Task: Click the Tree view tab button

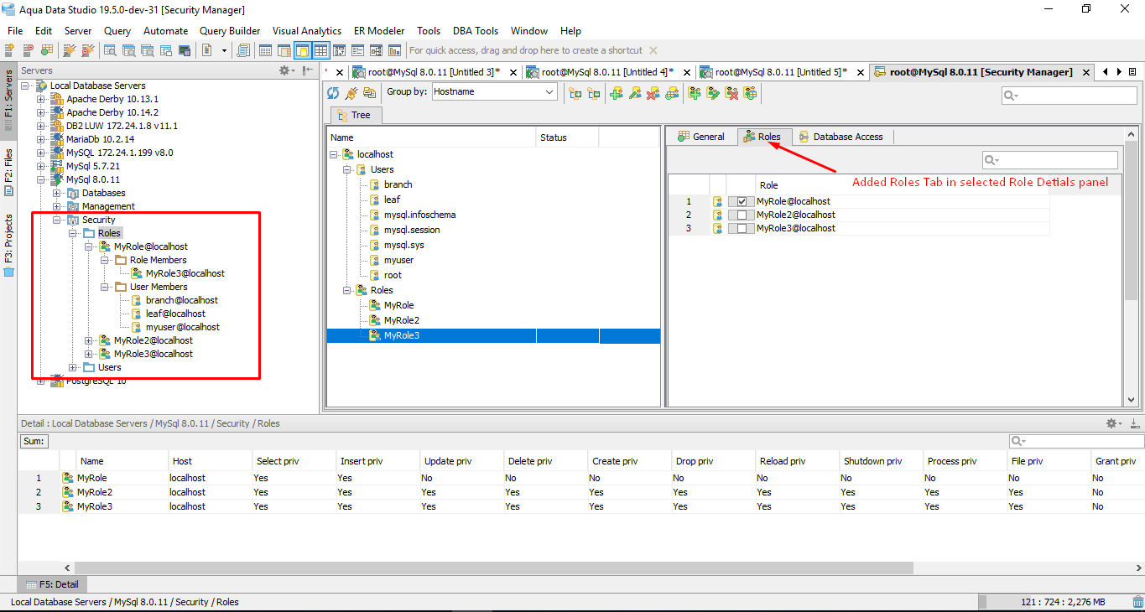Action: [357, 115]
